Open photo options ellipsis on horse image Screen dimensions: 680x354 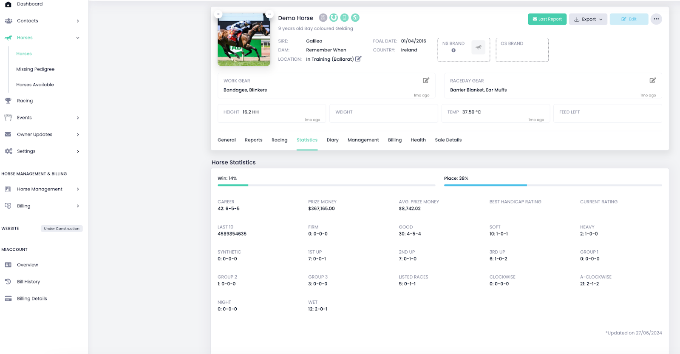tap(269, 14)
